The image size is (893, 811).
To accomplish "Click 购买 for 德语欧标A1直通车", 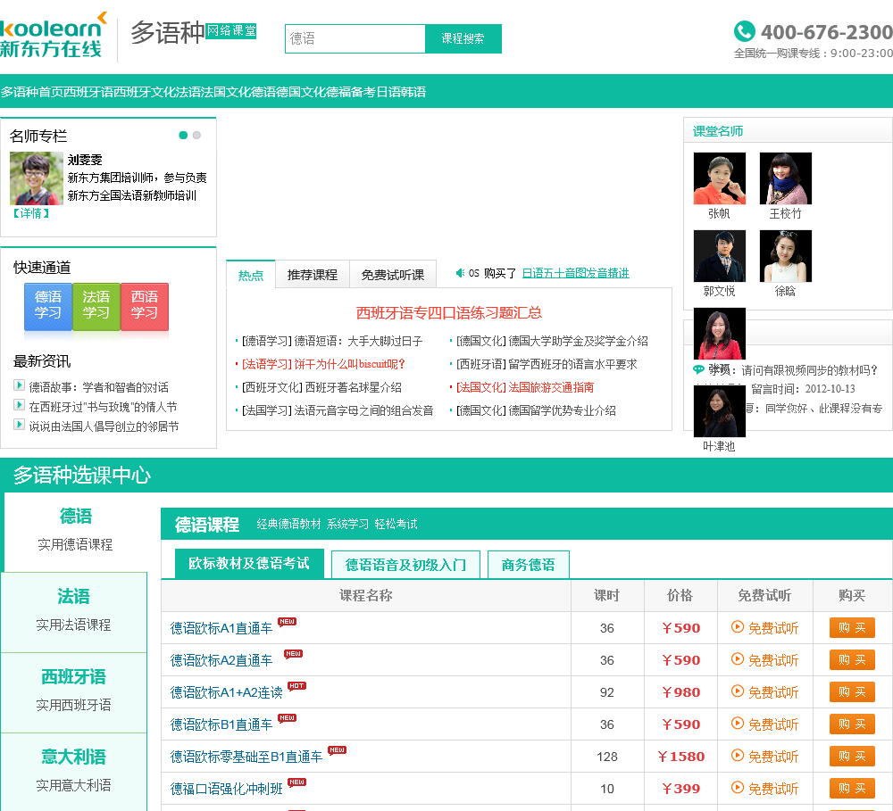I will 852,627.
